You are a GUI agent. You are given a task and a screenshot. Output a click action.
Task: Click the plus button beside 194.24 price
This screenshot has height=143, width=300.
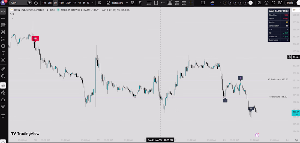click(289, 57)
